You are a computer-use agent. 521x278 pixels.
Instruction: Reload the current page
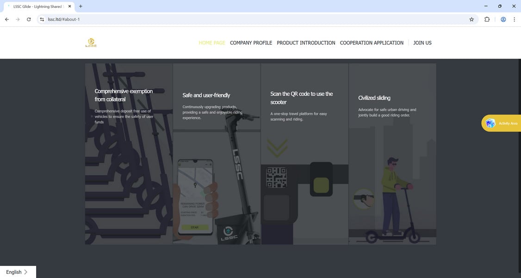coord(29,19)
